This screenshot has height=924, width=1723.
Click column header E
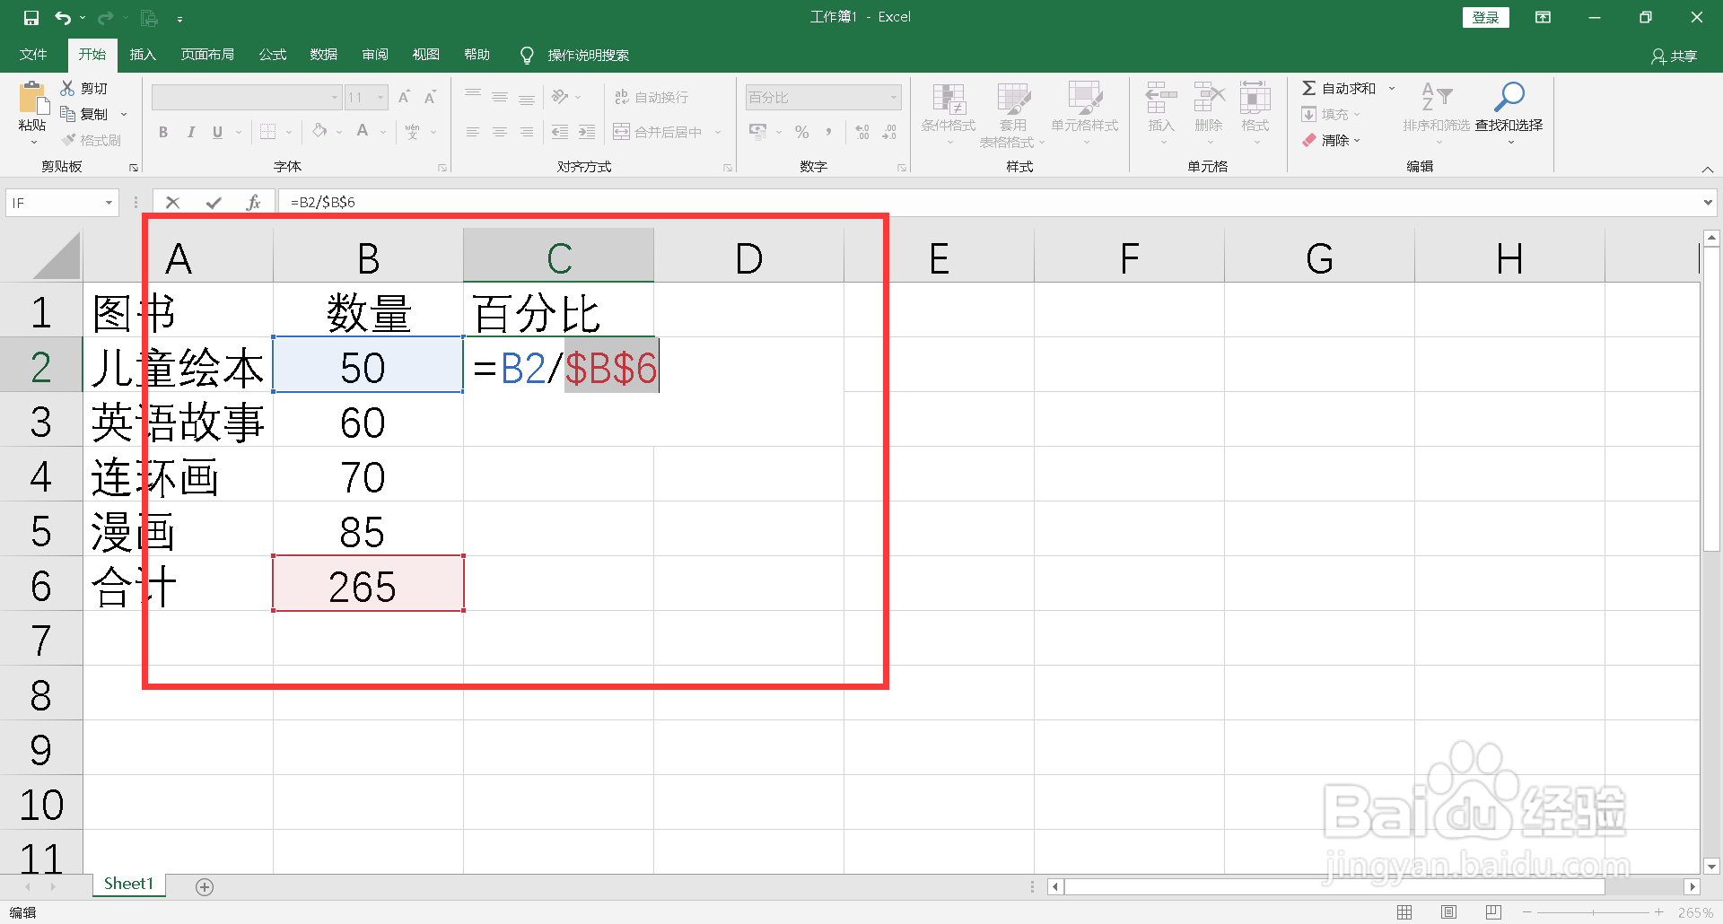point(939,257)
